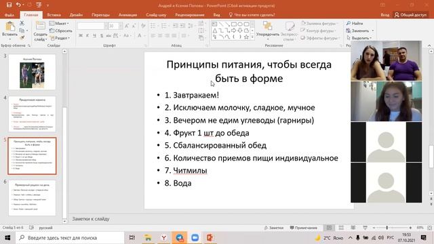Save the presentation from the quick access toolbar
The image size is (434, 244).
point(9,5)
